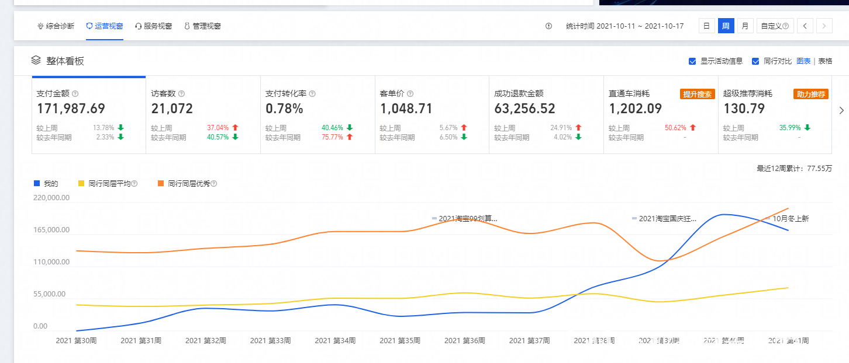Click the statistics date range text
The height and width of the screenshot is (363, 849).
point(624,26)
